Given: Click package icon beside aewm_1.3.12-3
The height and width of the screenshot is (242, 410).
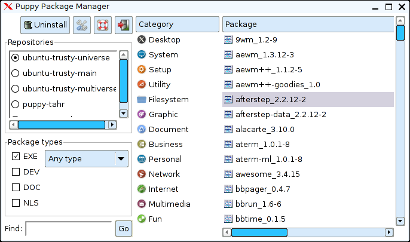Looking at the screenshot, I should [228, 54].
